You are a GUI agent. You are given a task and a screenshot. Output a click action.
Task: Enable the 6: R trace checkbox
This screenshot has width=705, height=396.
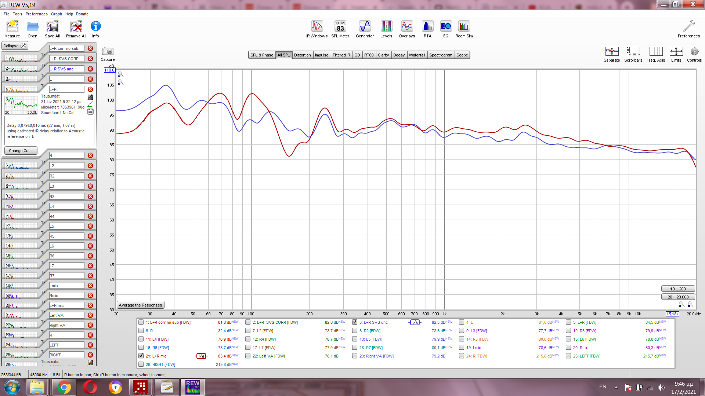(141, 331)
